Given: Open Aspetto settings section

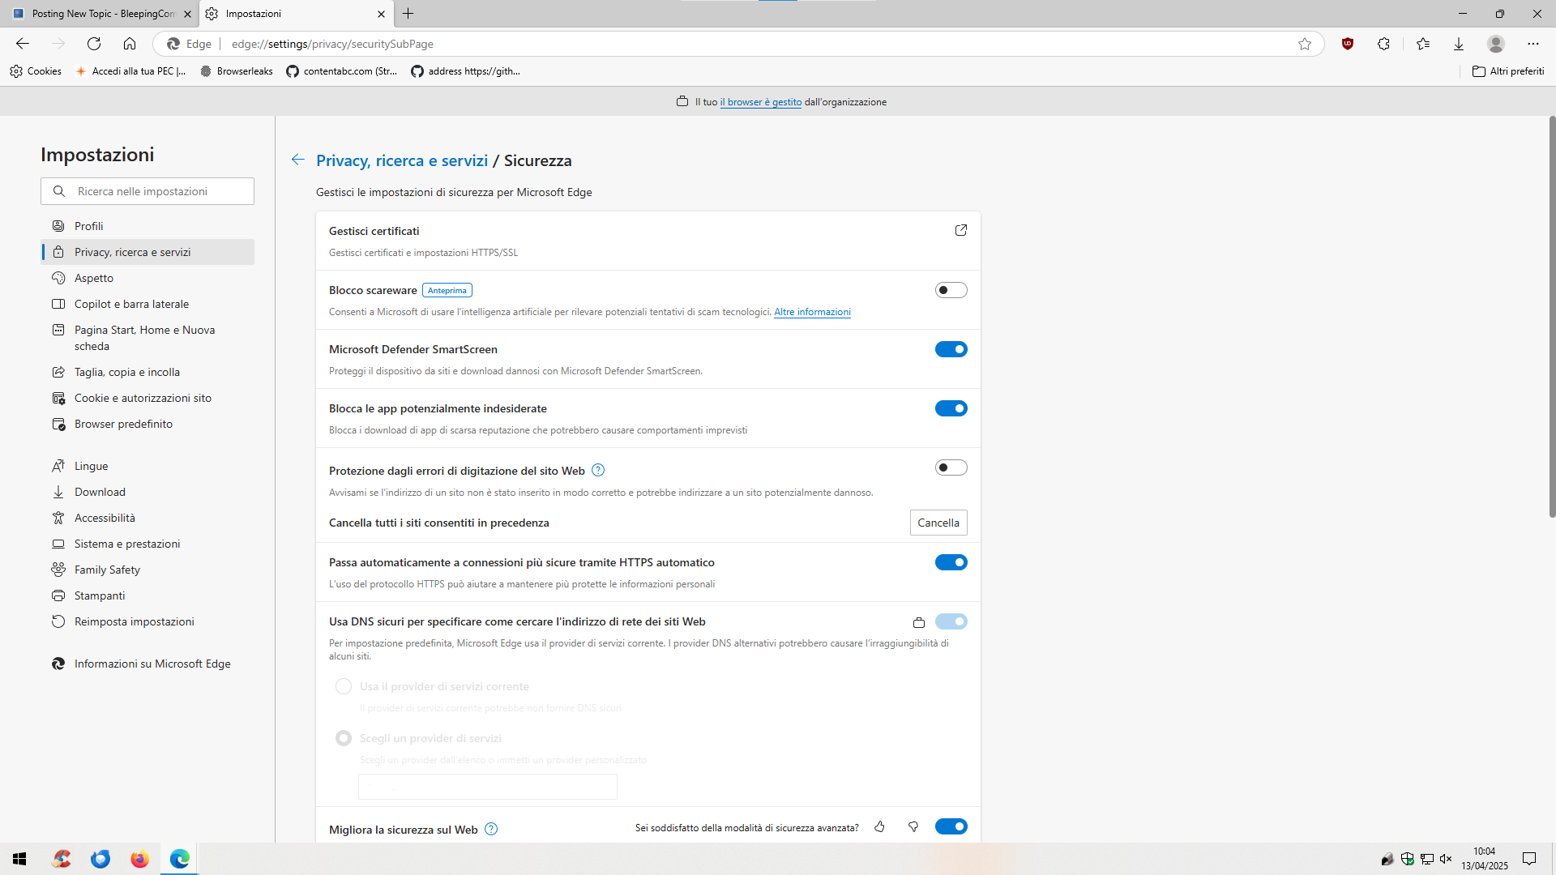Looking at the screenshot, I should click(147, 278).
